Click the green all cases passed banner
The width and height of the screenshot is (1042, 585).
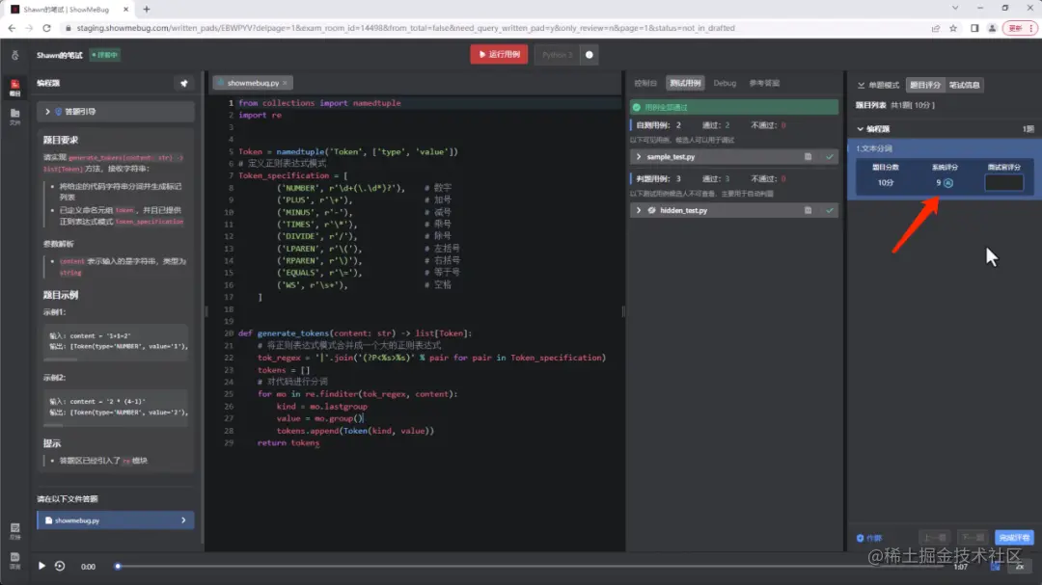733,107
